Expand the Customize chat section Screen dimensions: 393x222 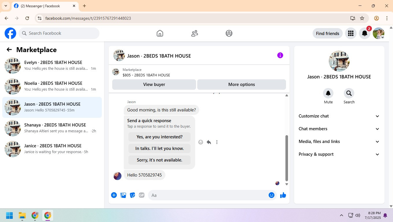pyautogui.click(x=339, y=116)
